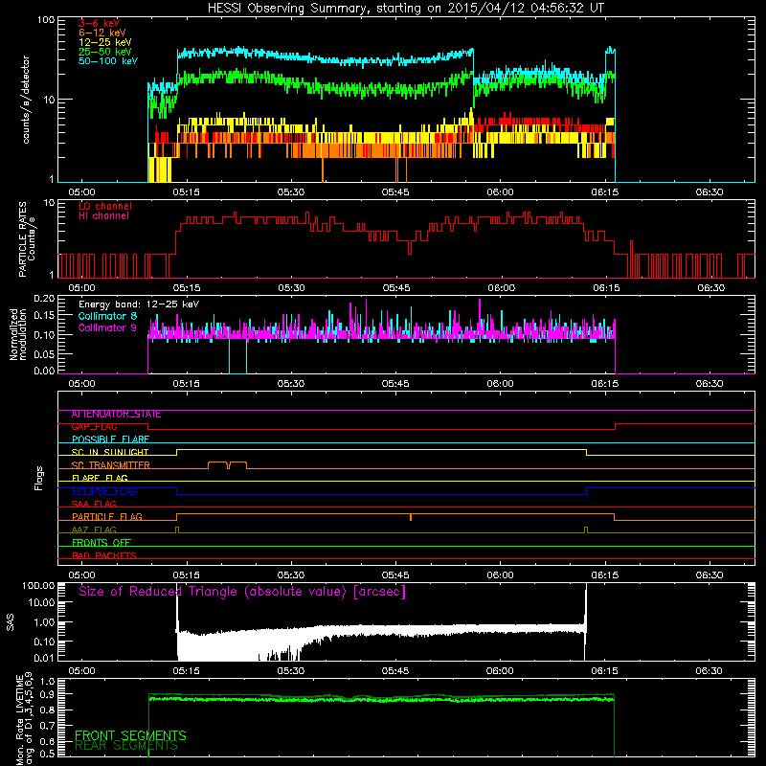Click the 06:30 tick under the counts plot
The image size is (766, 766).
coord(710,192)
